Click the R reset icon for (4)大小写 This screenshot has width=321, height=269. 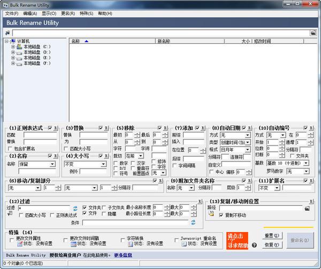point(106,156)
